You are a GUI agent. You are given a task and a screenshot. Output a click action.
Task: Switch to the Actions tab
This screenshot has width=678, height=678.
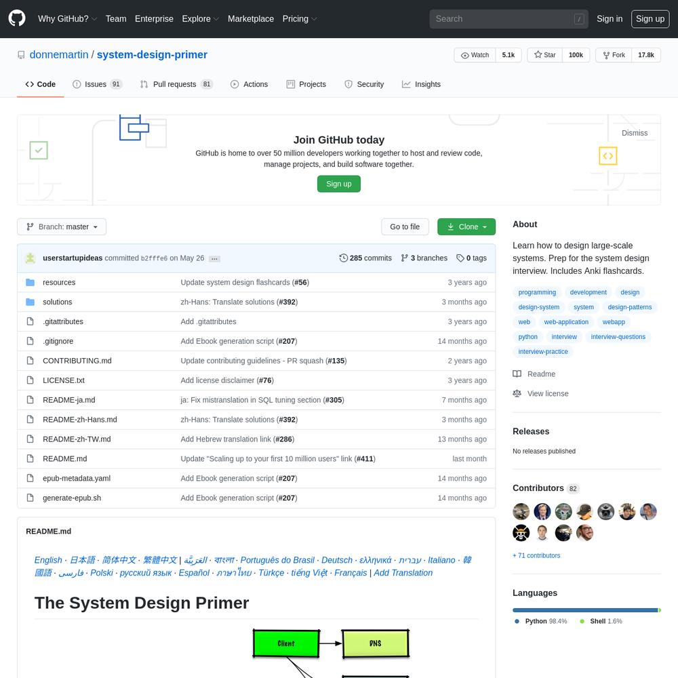click(x=249, y=84)
